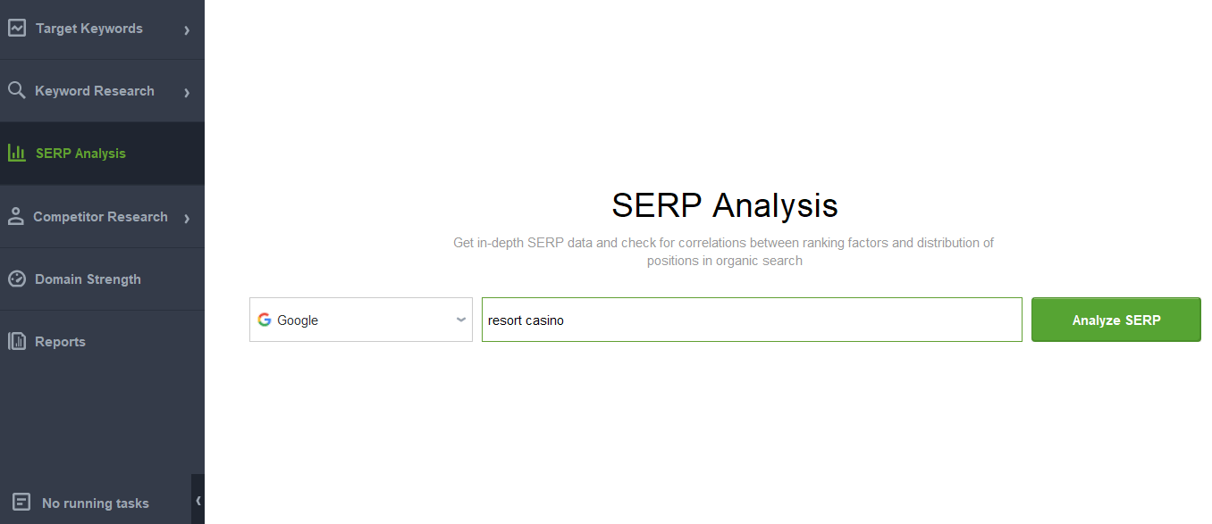The image size is (1212, 524).
Task: Click the No running tasks status text
Action: click(96, 503)
